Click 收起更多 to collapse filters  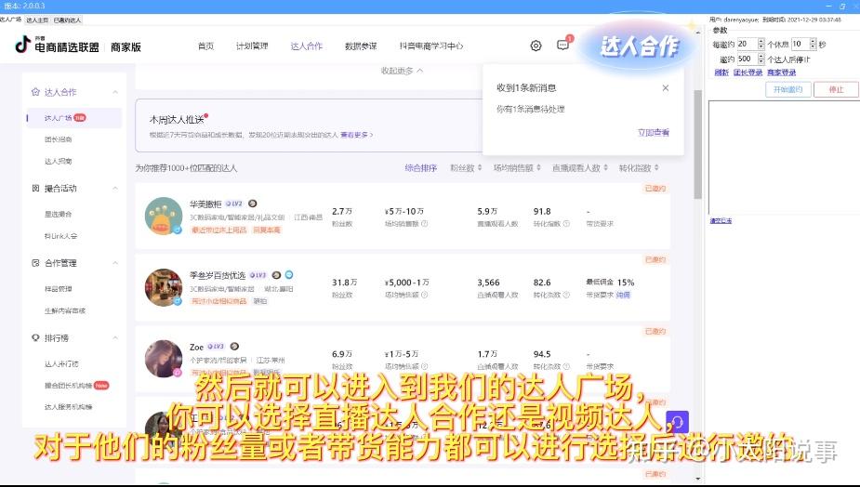point(402,71)
